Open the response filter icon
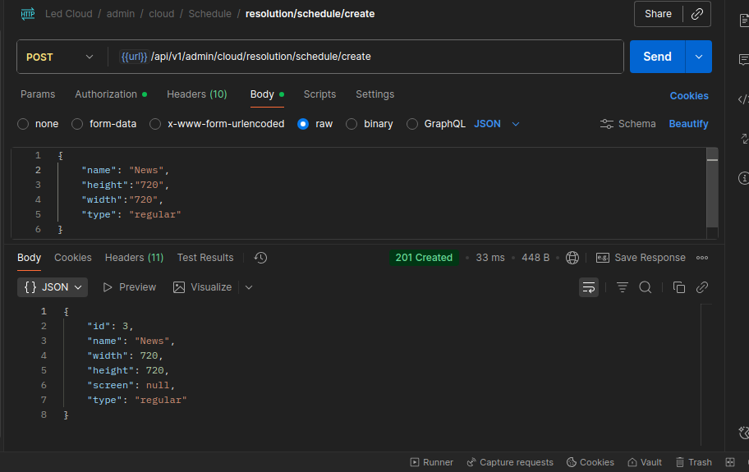 (x=623, y=287)
